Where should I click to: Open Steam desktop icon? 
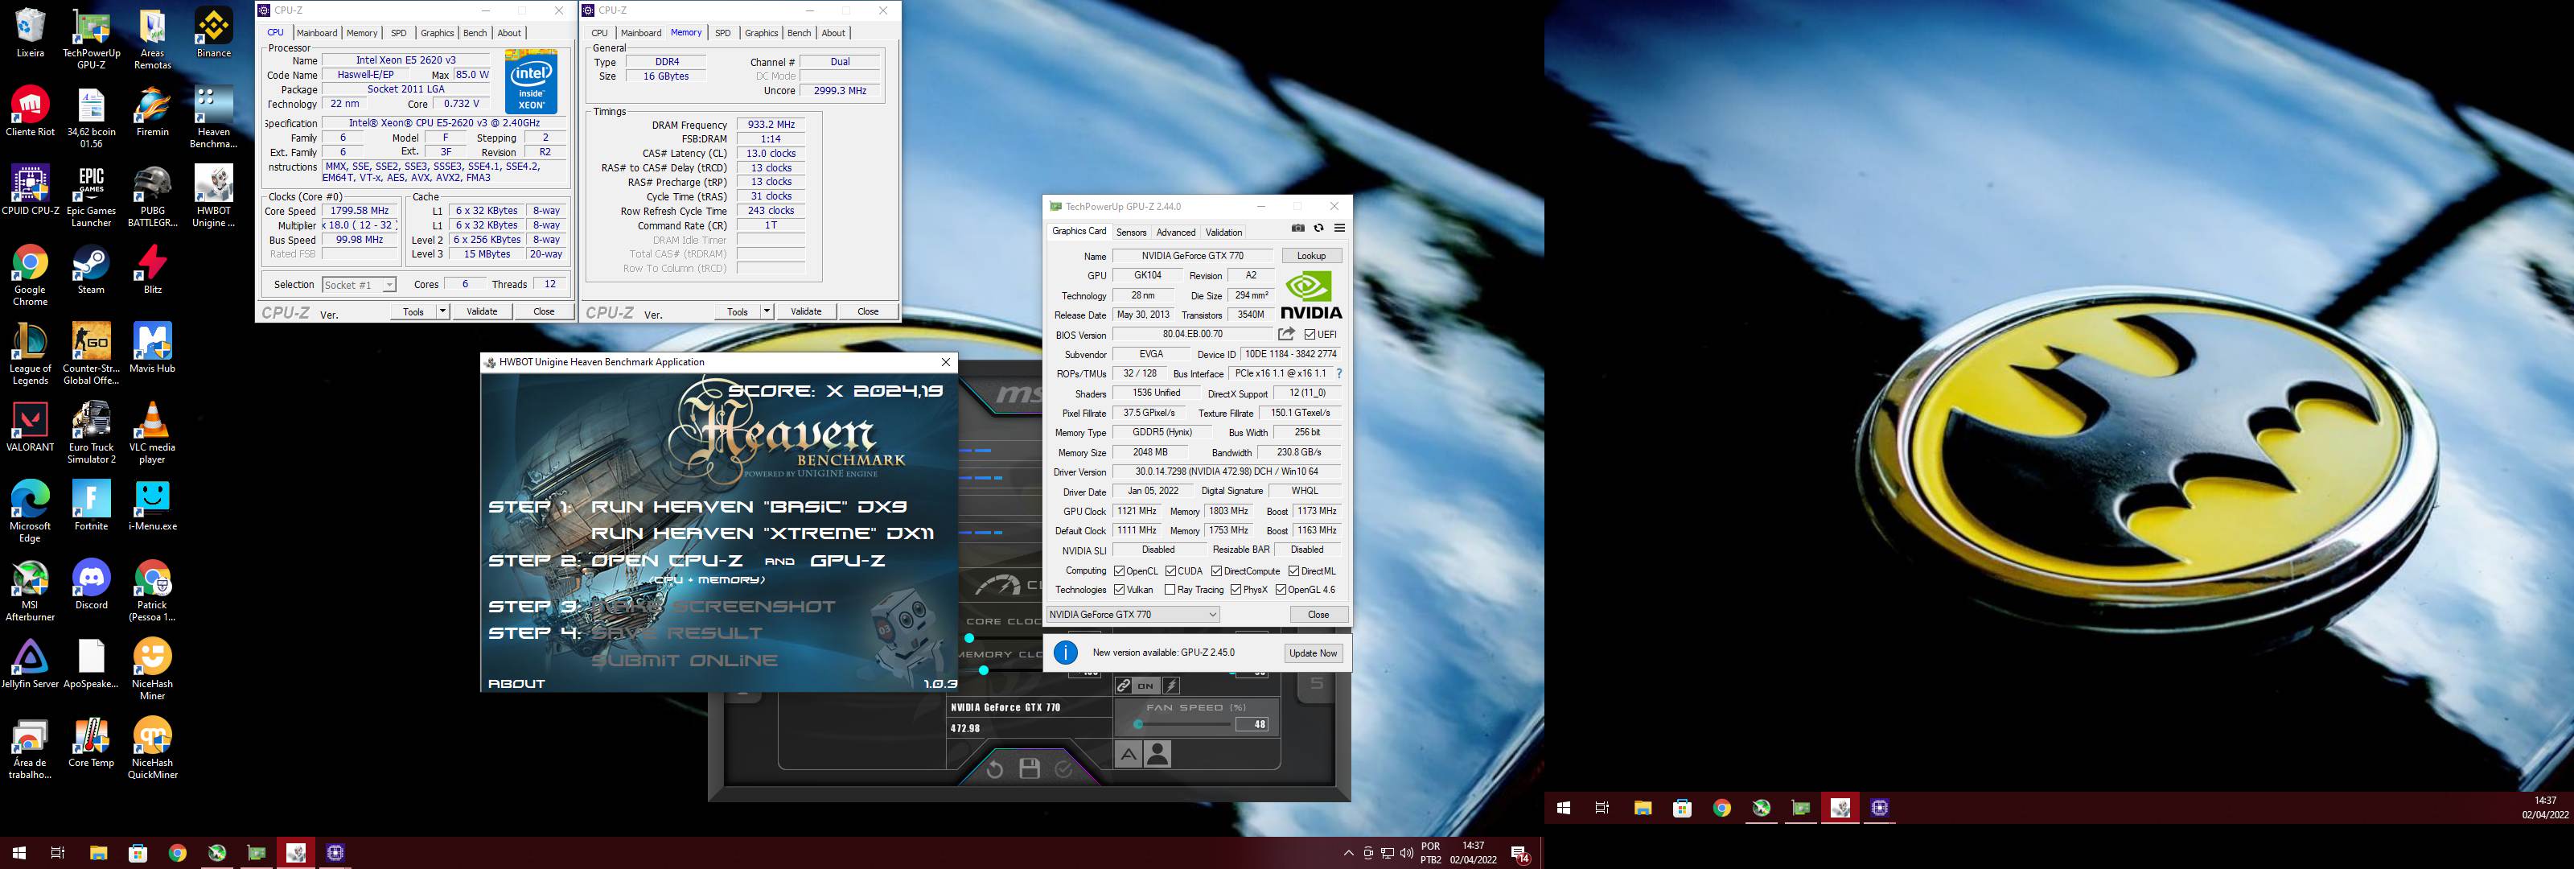91,269
